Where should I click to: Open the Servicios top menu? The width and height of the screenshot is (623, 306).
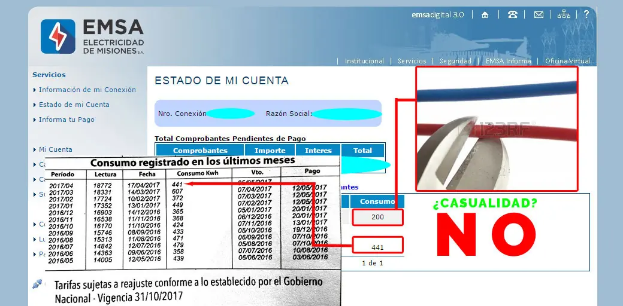[x=412, y=61]
